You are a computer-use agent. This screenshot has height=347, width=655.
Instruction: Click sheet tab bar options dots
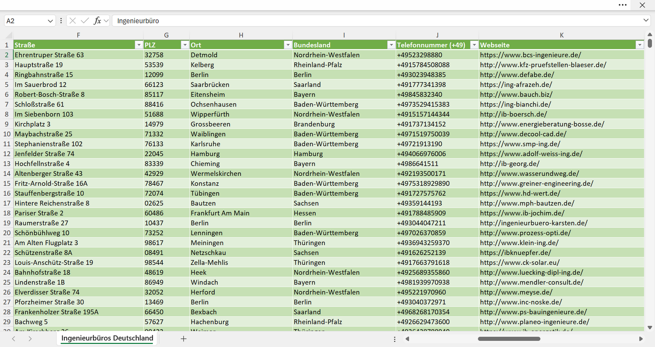pos(394,339)
